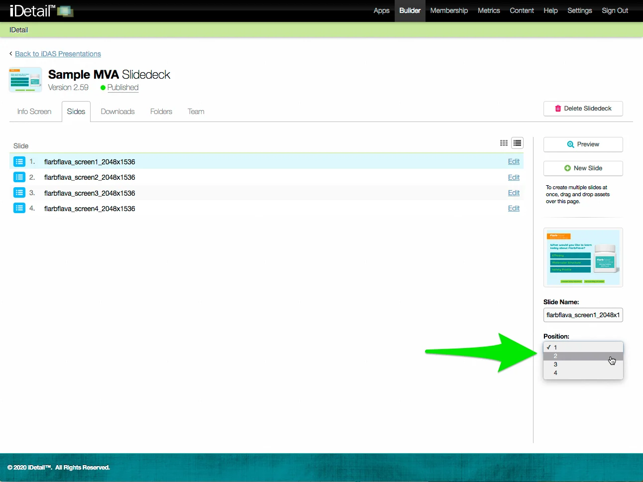Click list icon for flarbflava_screen1 slide

tap(19, 161)
